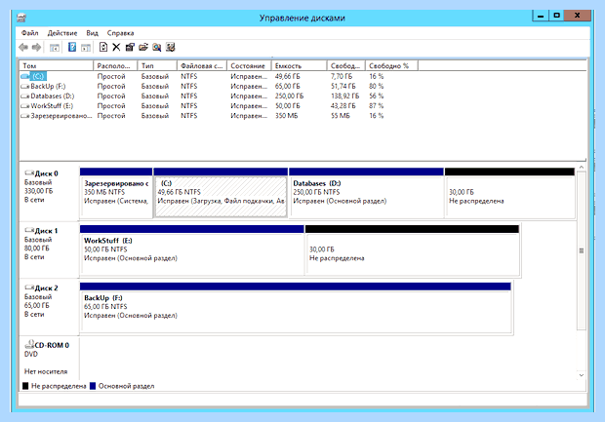The width and height of the screenshot is (605, 422).
Task: Click the BackUp (F:) volume icon in list
Action: click(25, 87)
